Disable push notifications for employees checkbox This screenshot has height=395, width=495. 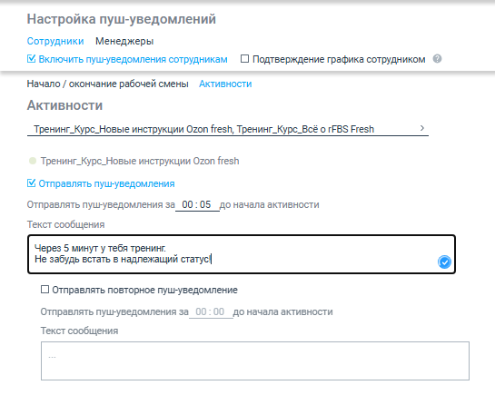[31, 59]
